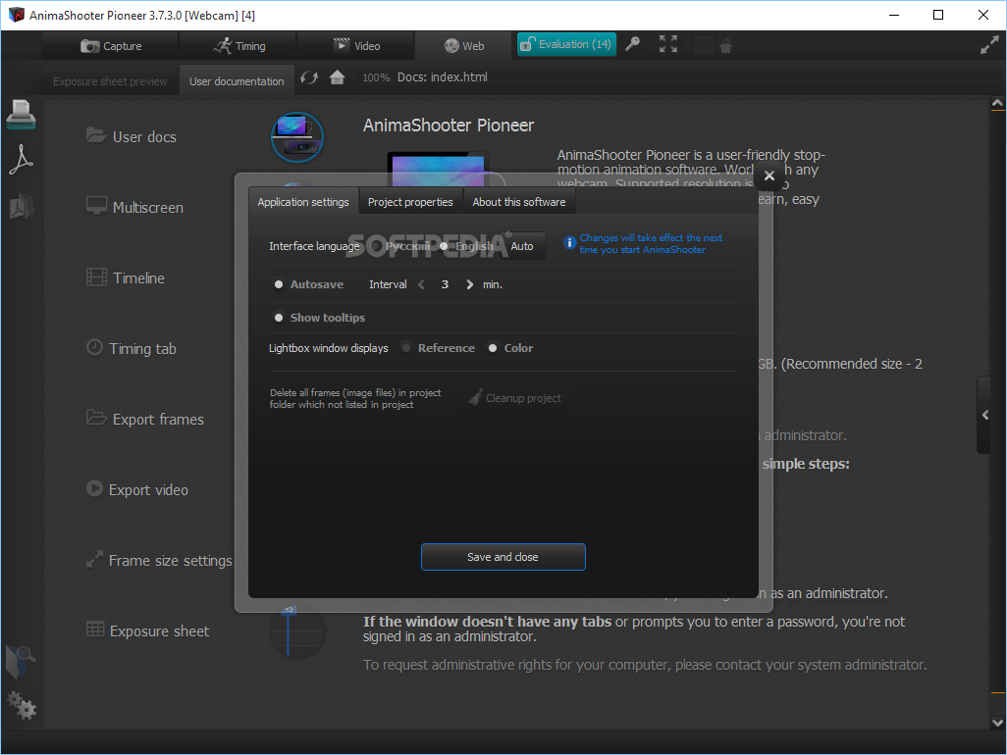Open the Export frames docs link
This screenshot has width=1007, height=755.
tap(158, 419)
